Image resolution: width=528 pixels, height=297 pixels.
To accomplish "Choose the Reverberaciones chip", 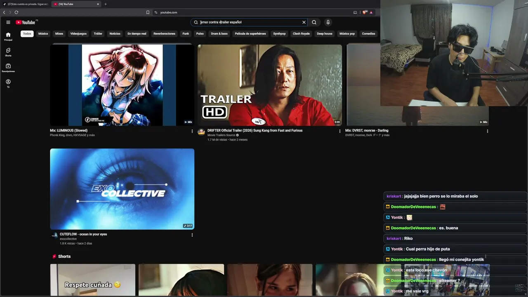I will [165, 34].
